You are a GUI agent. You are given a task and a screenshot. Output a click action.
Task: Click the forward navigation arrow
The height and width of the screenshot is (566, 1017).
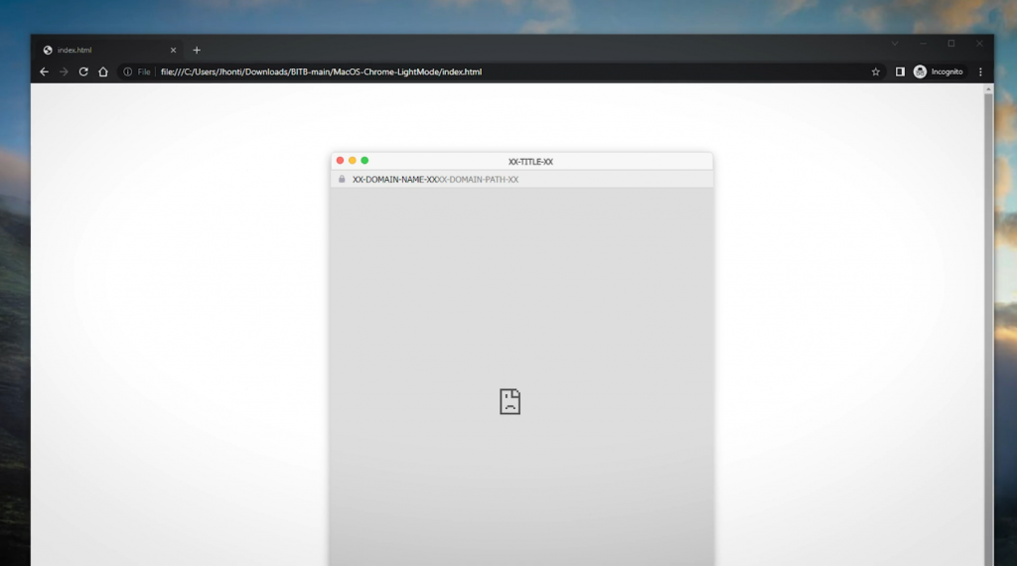click(x=64, y=71)
